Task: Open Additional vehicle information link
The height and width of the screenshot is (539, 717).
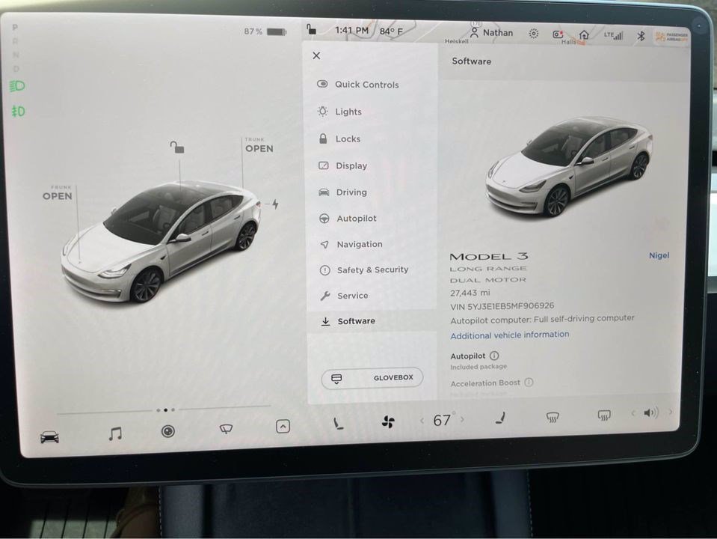Action: (x=509, y=335)
